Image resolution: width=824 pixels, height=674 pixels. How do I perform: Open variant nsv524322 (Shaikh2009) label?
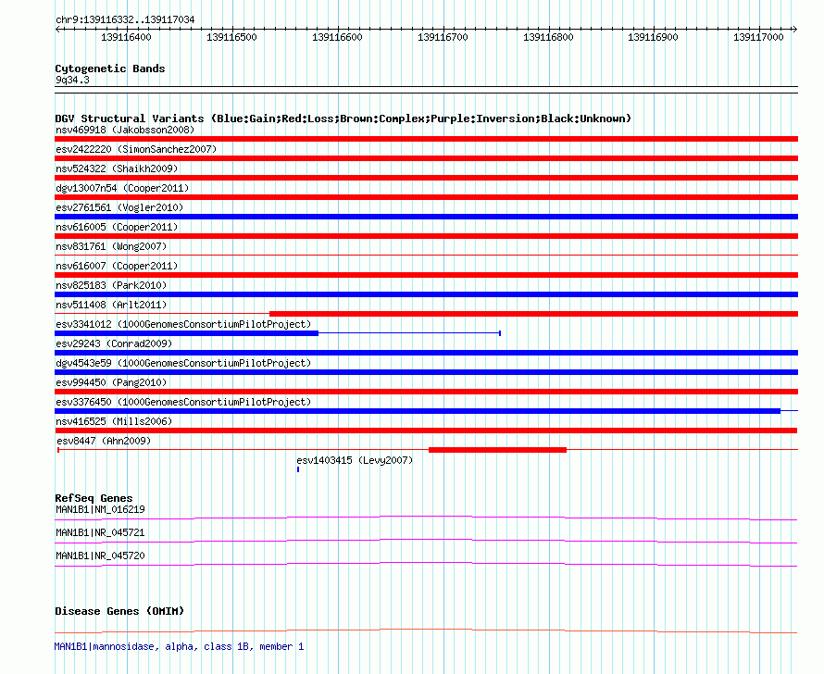point(117,168)
